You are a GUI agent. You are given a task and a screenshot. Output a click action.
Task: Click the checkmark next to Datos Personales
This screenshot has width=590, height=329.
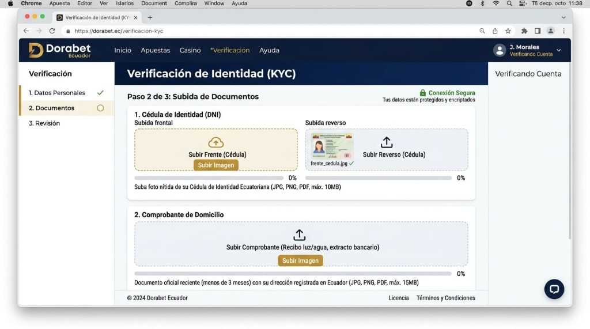(100, 93)
